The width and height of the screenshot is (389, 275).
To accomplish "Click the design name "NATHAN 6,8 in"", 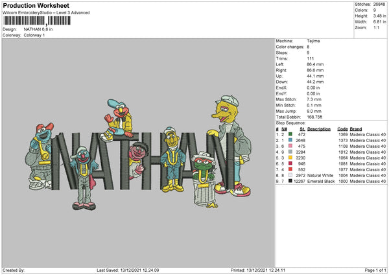I will pyautogui.click(x=38, y=29).
